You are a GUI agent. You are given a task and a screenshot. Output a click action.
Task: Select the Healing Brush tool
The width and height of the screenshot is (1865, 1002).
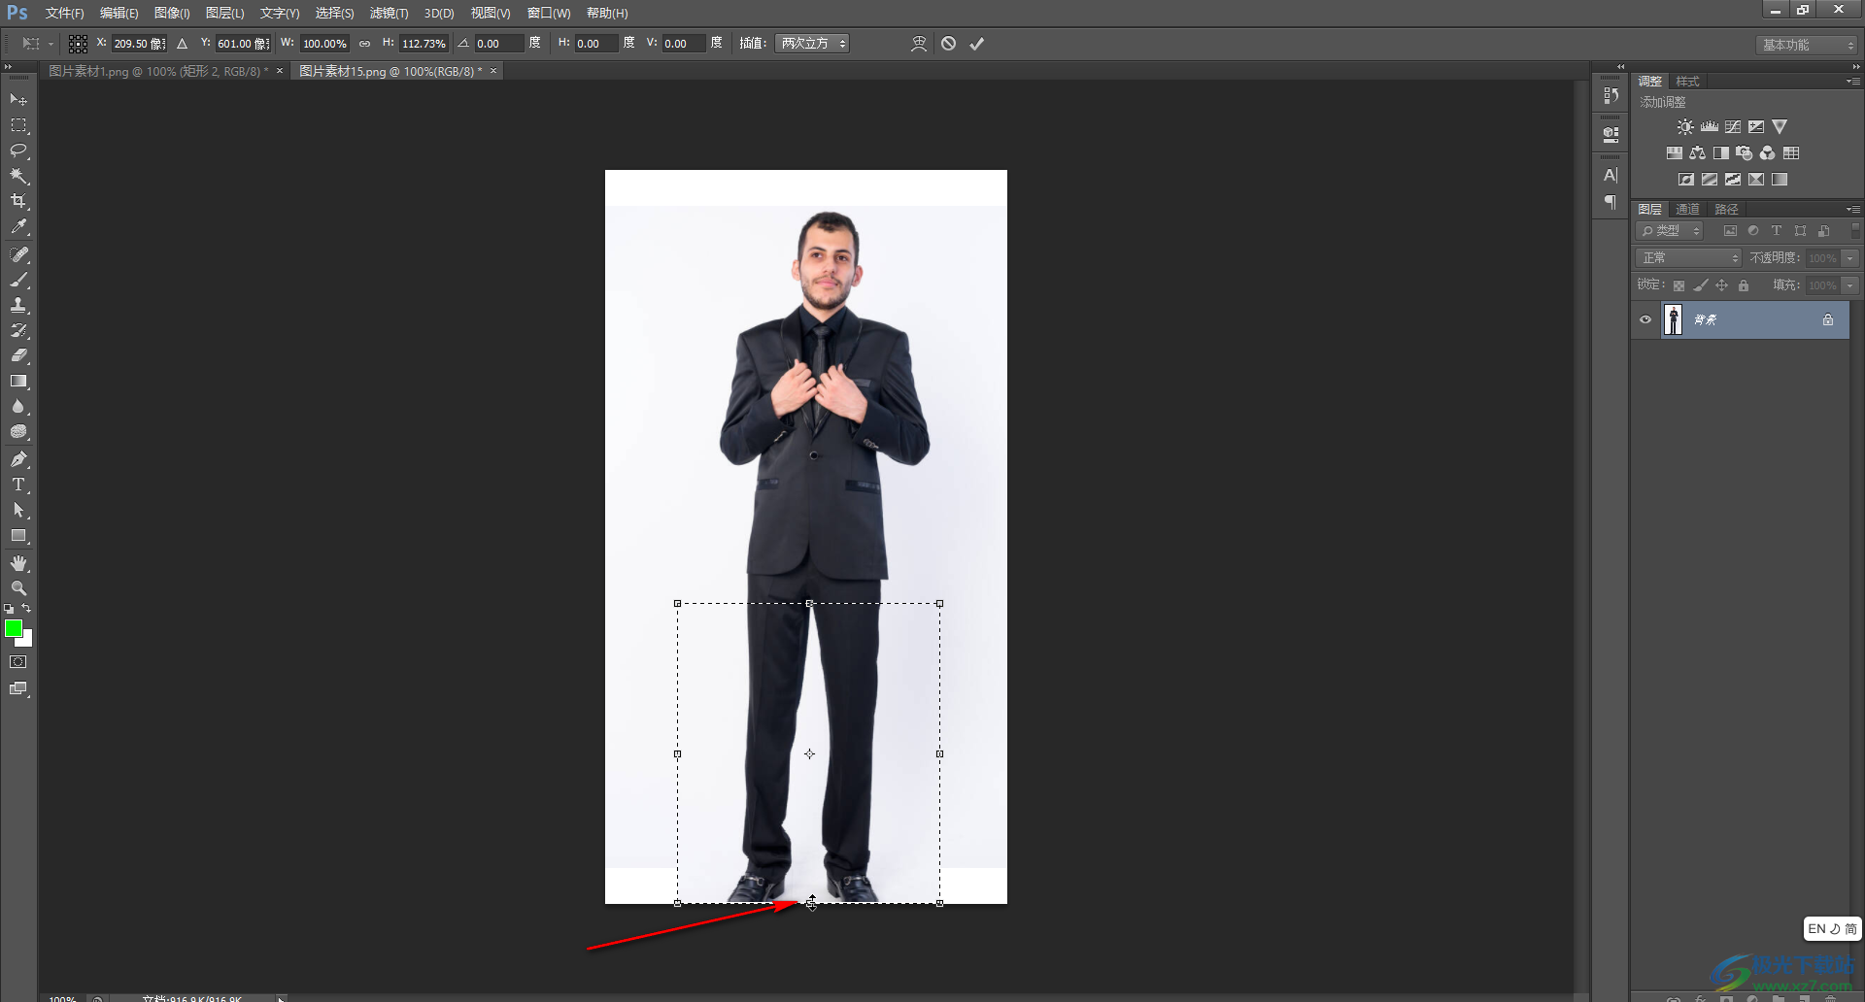click(18, 254)
